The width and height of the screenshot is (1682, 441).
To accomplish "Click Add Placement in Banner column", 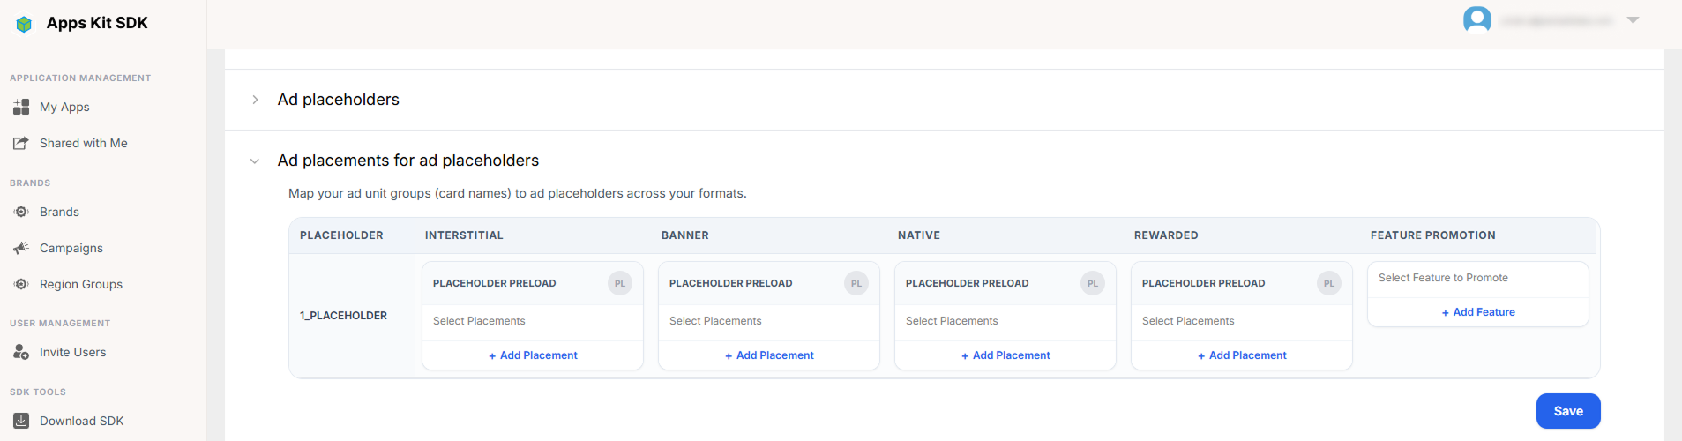I will point(769,355).
